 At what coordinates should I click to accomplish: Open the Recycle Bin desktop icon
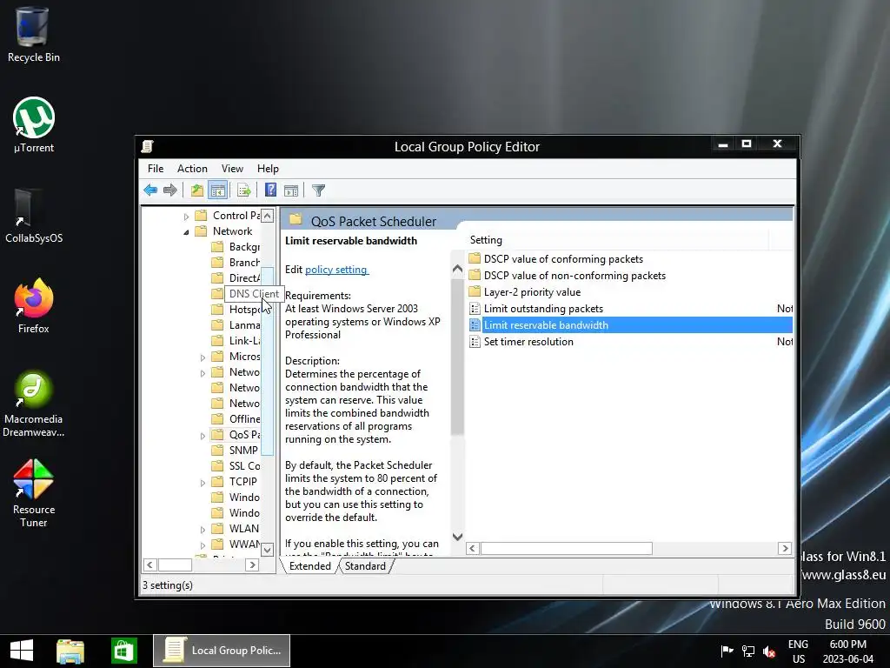(x=34, y=35)
